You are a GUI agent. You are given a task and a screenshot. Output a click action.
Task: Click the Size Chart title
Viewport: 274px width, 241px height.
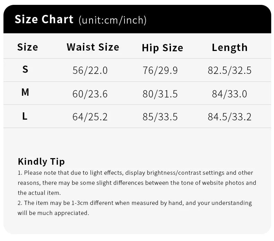tap(44, 19)
